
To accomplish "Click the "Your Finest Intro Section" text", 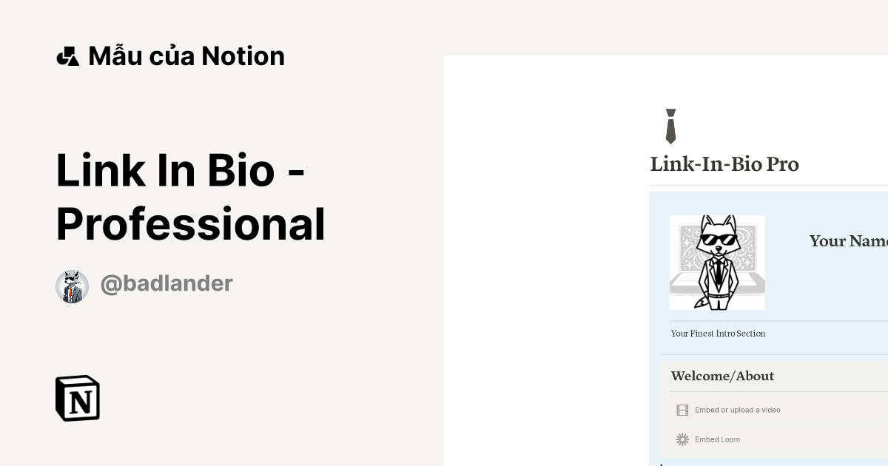I will pyautogui.click(x=718, y=334).
